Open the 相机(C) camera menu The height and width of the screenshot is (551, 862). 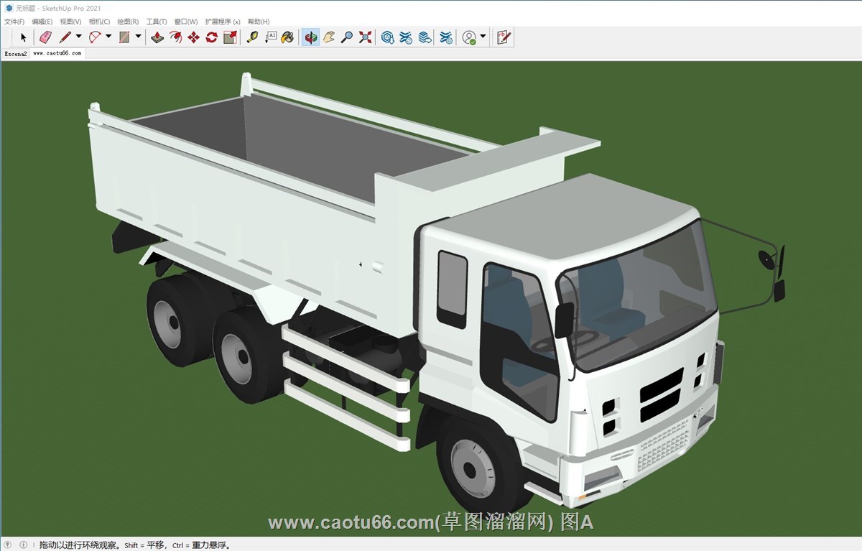tap(99, 22)
